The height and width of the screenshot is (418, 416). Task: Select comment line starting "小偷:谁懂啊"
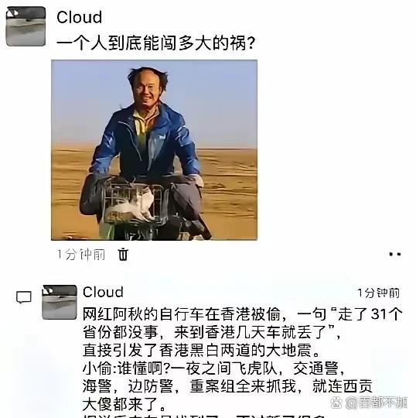(x=213, y=368)
